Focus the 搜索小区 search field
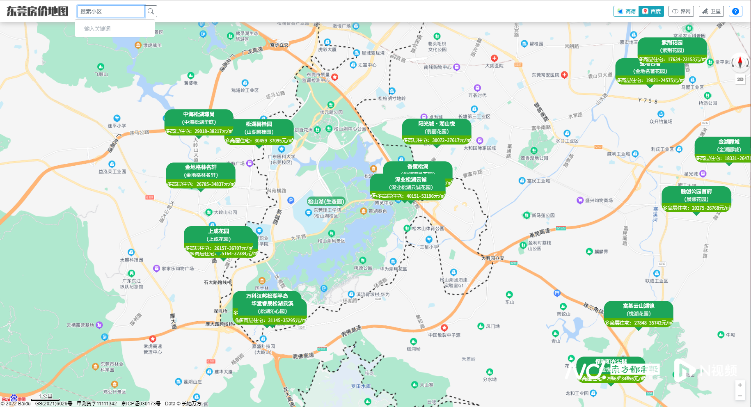751x407 pixels. pos(111,11)
